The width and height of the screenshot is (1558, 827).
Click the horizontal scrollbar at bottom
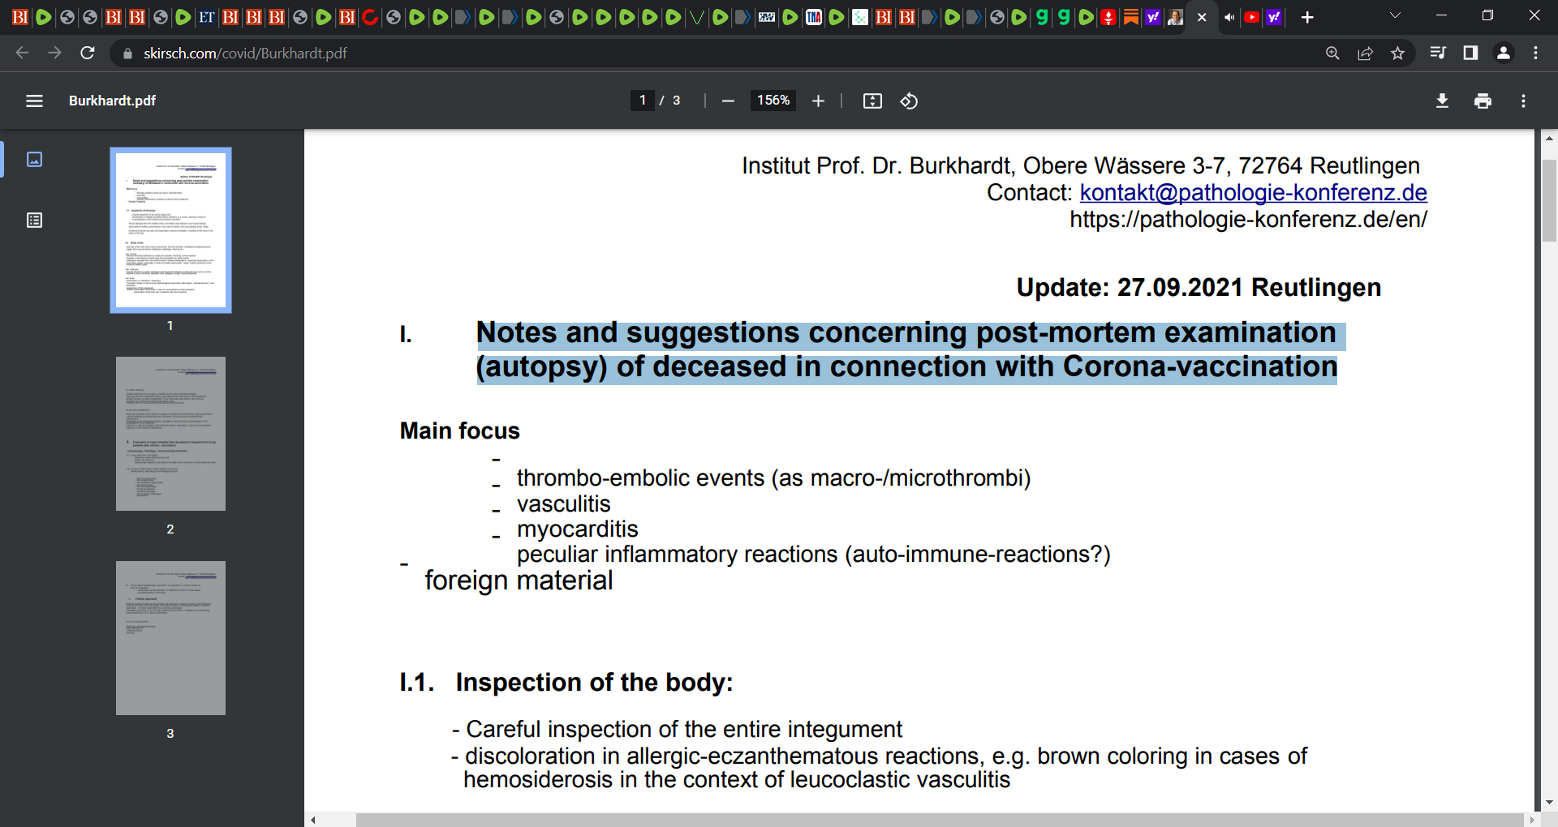tap(940, 820)
